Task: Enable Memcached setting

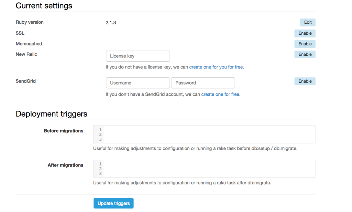Action: (x=305, y=44)
